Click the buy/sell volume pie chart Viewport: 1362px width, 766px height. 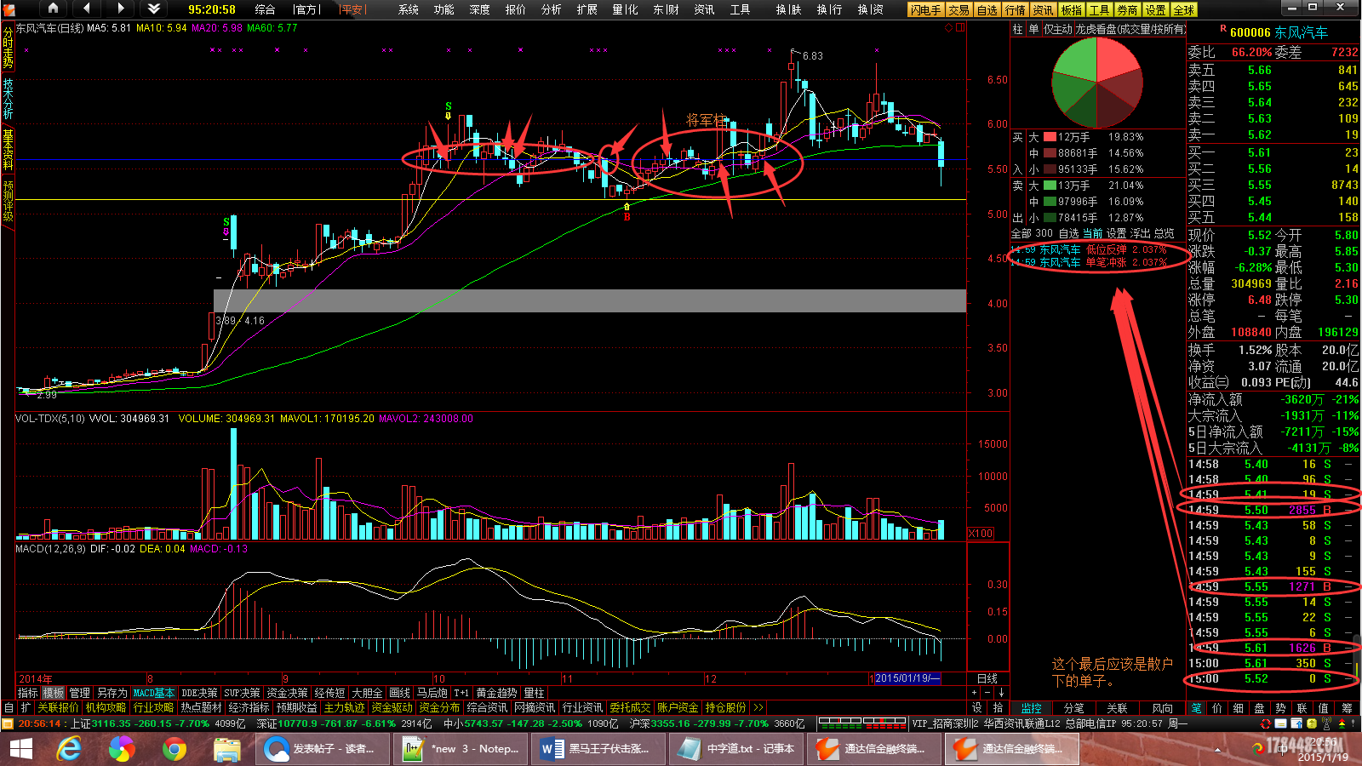[x=1097, y=84]
